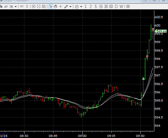Click the 08:45 time axis label
The height and width of the screenshot is (138, 168).
point(53,136)
